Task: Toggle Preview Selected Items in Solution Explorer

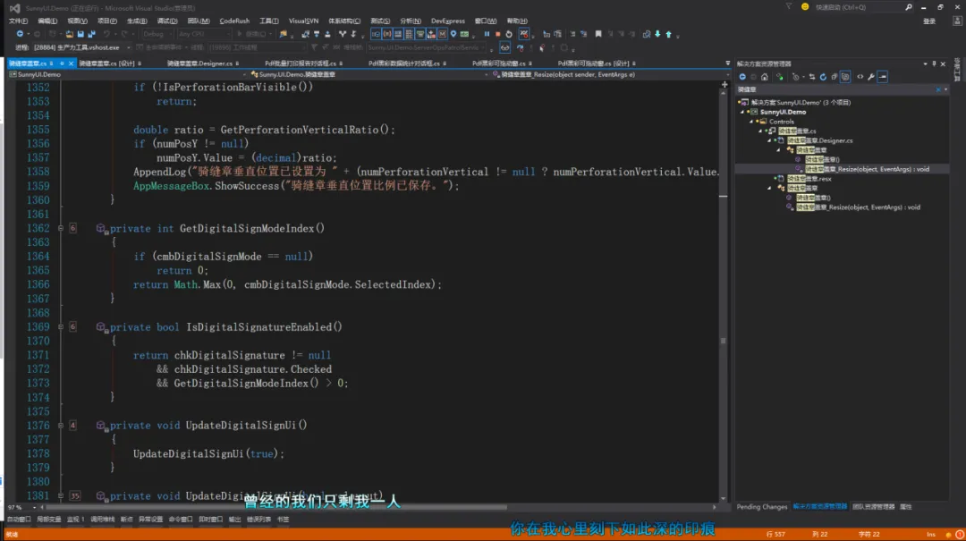Action: tap(883, 77)
